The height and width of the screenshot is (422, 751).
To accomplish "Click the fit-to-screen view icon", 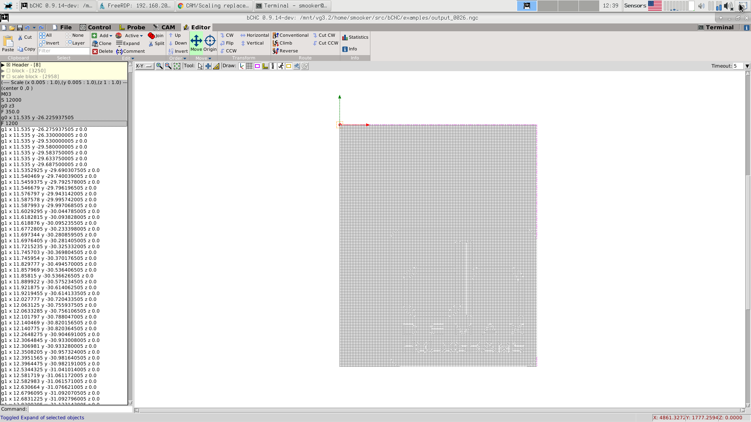I will [x=177, y=66].
